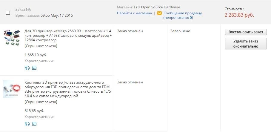The width and height of the screenshot is (271, 133).
Task: Open the kitMega 2560 R3 product thumbnail
Action: [12, 37]
